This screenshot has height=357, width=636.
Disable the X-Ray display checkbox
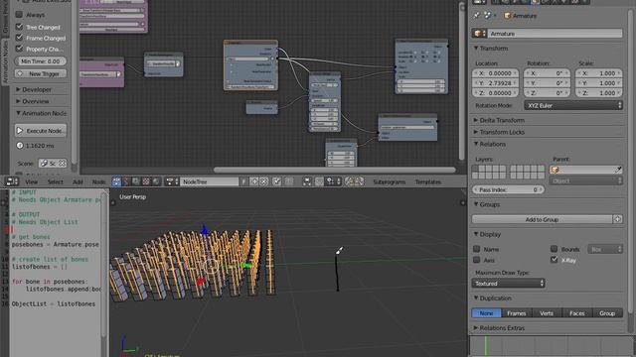(555, 260)
